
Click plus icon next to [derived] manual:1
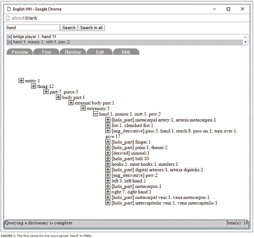pyautogui.click(x=108, y=153)
